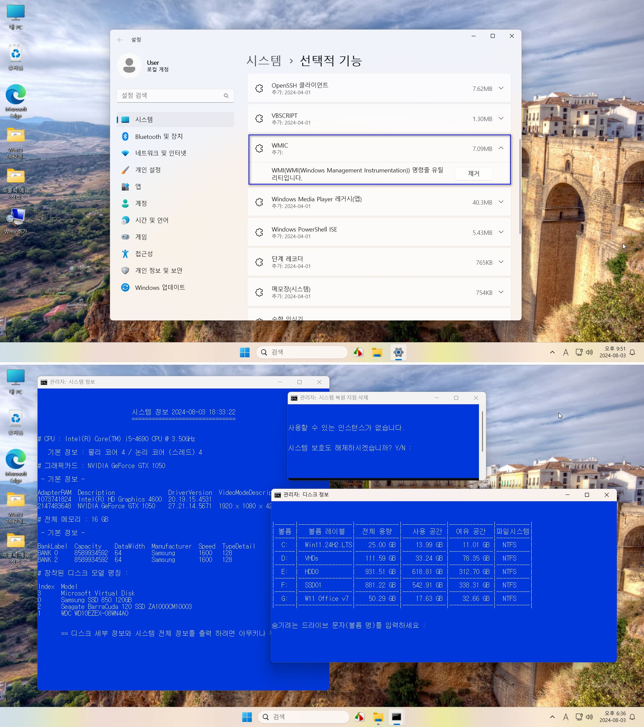This screenshot has width=644, height=727.
Task: Click the 디스크 정보 console title icon
Action: point(278,495)
